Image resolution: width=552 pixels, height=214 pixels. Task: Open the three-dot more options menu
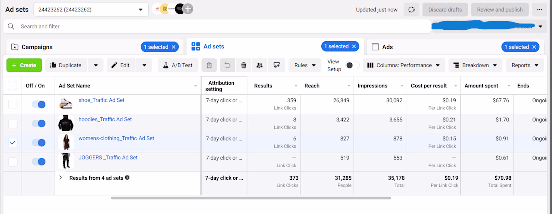(539, 10)
